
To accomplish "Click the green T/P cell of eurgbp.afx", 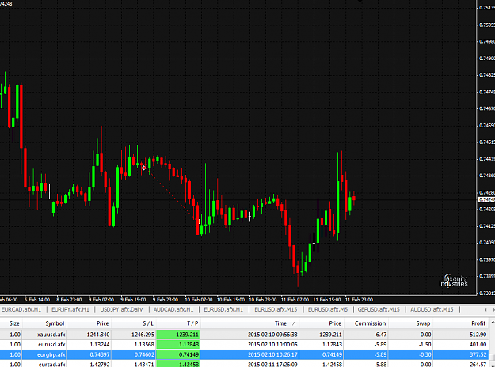I will pyautogui.click(x=178, y=354).
